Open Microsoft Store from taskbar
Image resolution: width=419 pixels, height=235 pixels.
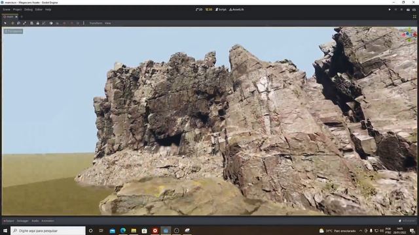pyautogui.click(x=144, y=230)
